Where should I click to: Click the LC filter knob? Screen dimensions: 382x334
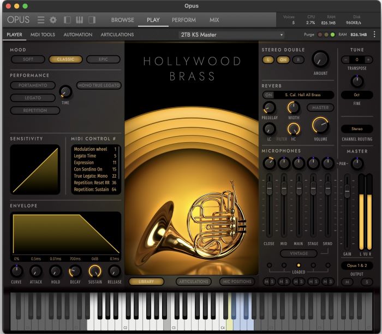(x=269, y=129)
